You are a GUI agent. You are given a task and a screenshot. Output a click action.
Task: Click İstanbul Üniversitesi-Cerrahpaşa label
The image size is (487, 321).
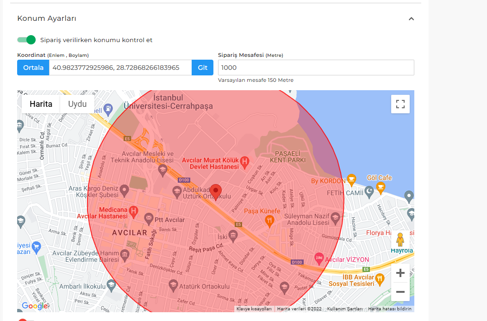pos(168,102)
